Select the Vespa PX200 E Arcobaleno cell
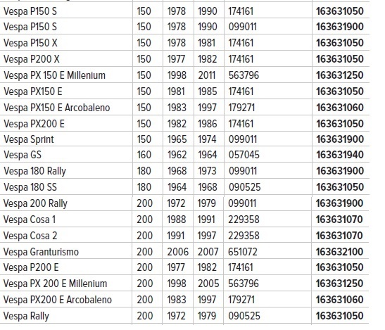 (x=58, y=300)
